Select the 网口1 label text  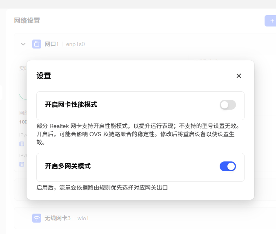(x=51, y=44)
